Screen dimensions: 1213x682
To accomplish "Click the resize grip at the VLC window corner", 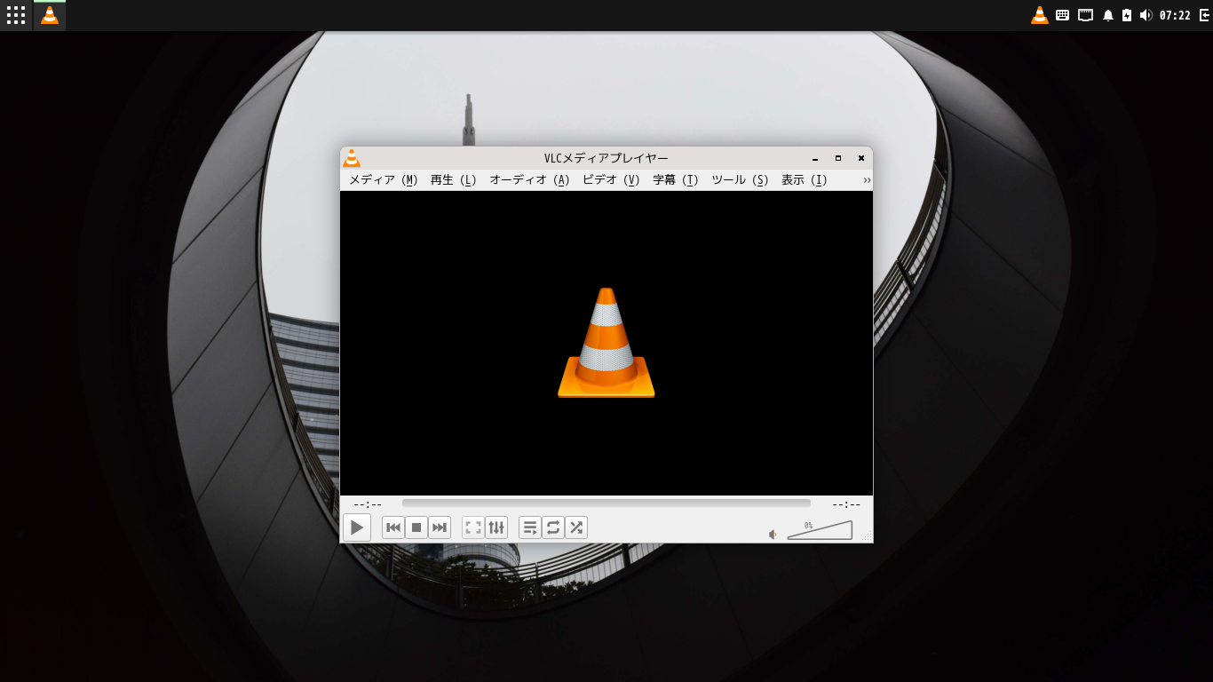I will pyautogui.click(x=868, y=537).
